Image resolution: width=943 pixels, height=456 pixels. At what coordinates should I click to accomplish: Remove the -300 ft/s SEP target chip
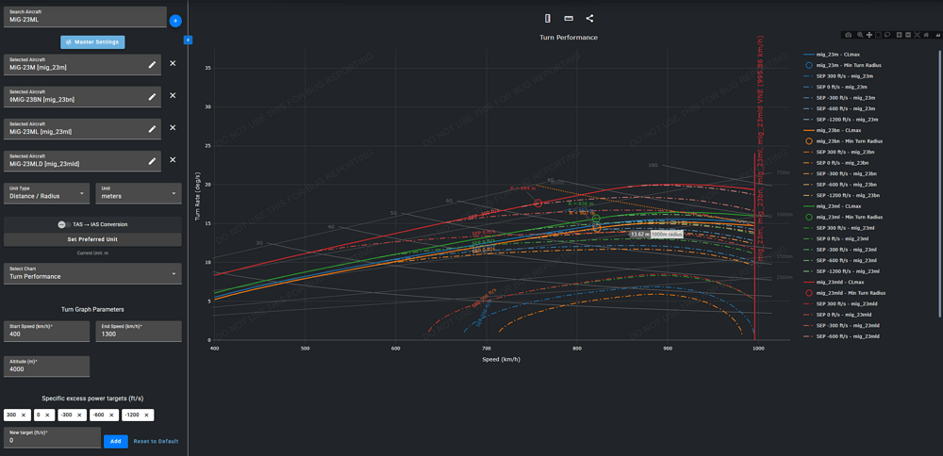point(80,415)
